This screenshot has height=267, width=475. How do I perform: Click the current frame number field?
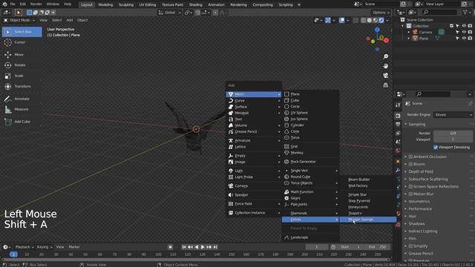(317, 247)
